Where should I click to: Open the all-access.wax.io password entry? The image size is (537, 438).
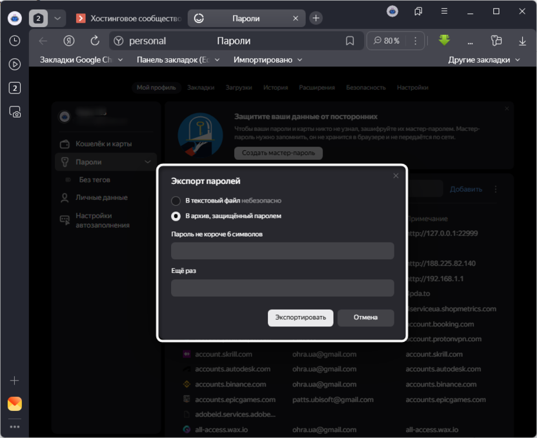221,430
